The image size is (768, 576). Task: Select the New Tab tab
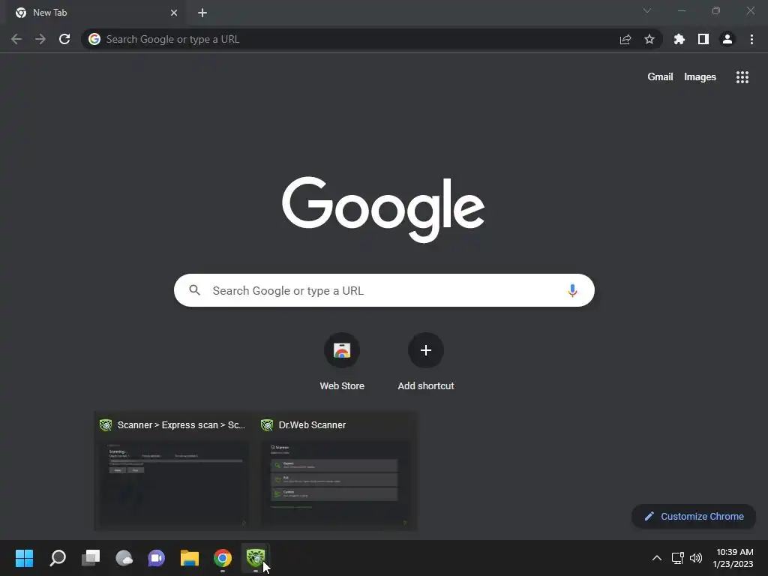96,13
